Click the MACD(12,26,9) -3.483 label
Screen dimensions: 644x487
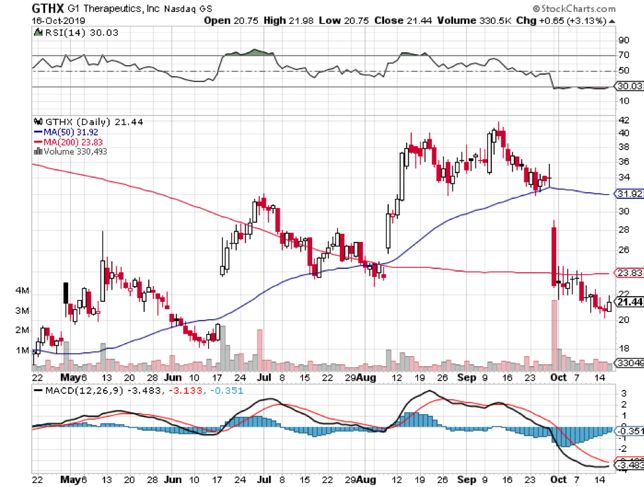point(103,391)
